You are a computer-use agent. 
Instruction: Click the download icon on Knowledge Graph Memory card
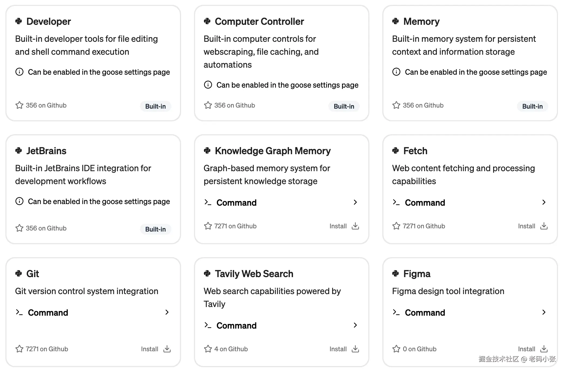[x=355, y=226]
